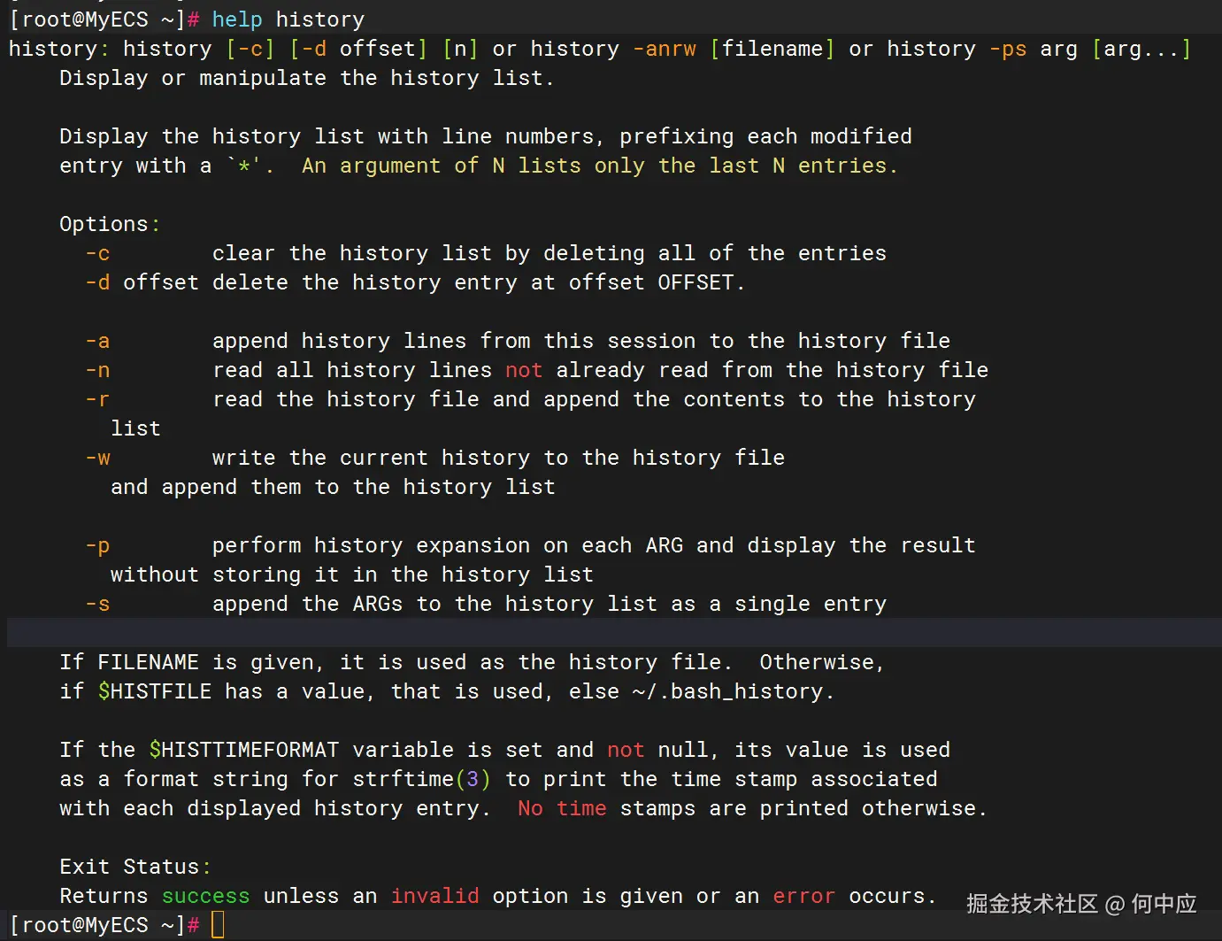Click the '-d' flag in the options list

point(97,282)
